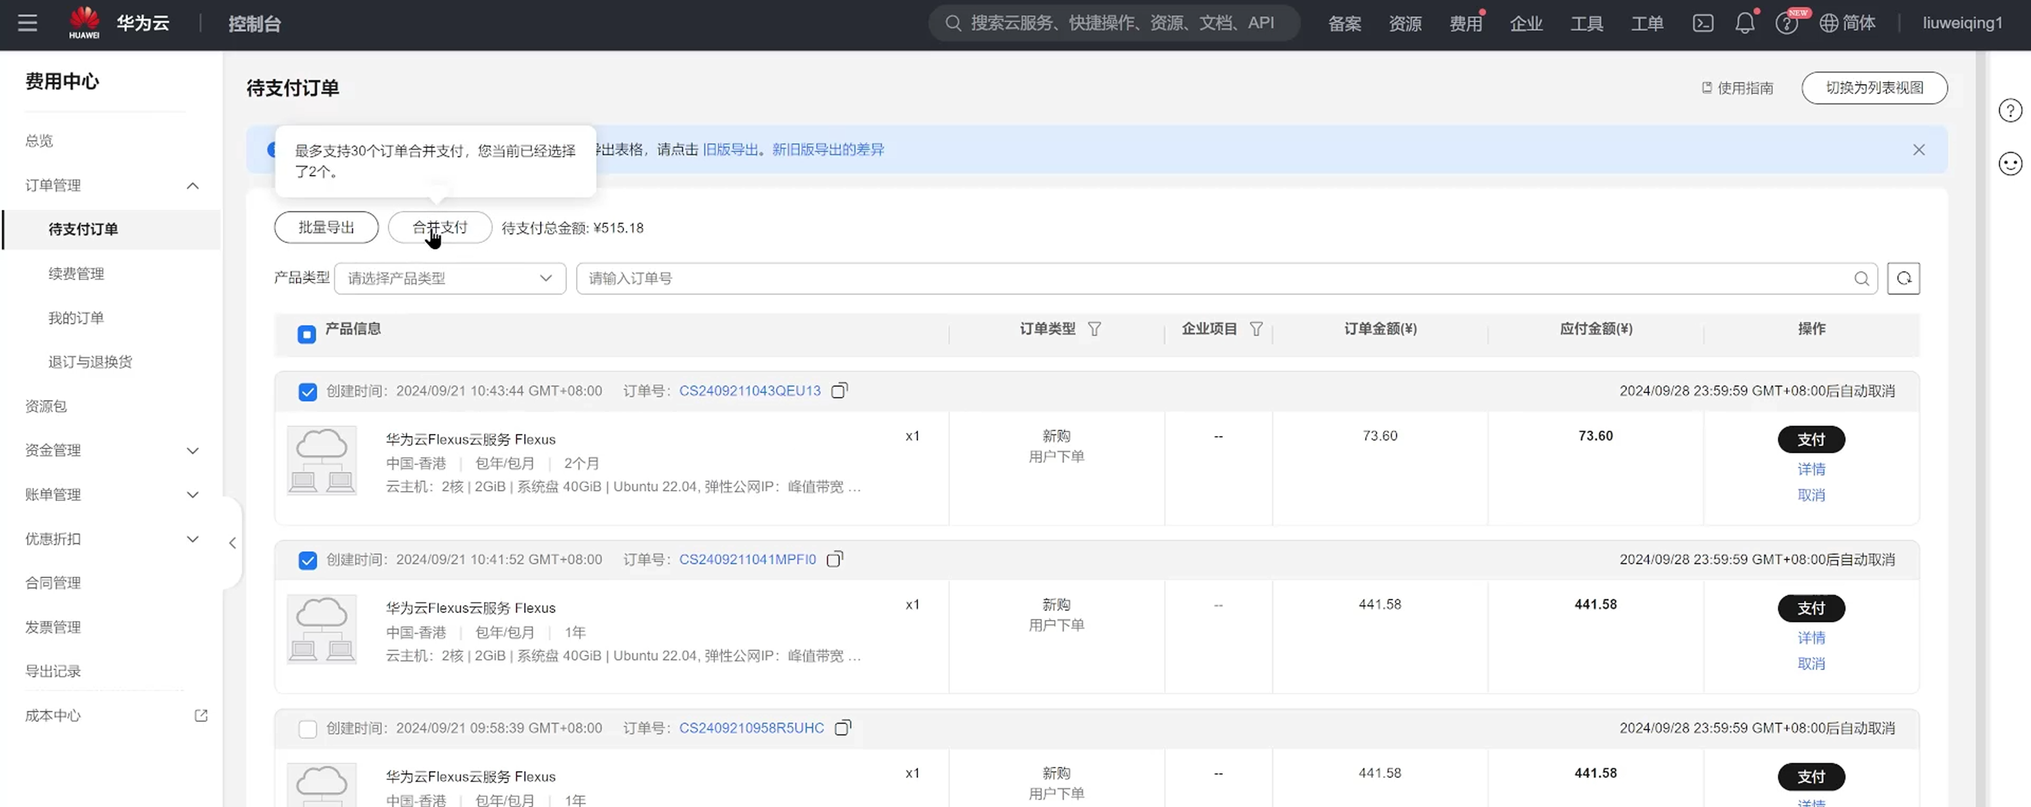
Task: Open the notifications bell icon
Action: (1744, 23)
